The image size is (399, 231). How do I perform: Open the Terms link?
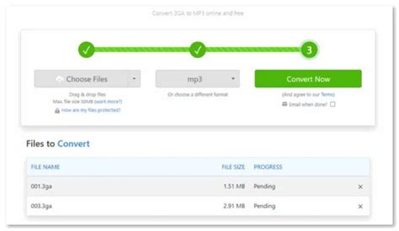coord(327,95)
